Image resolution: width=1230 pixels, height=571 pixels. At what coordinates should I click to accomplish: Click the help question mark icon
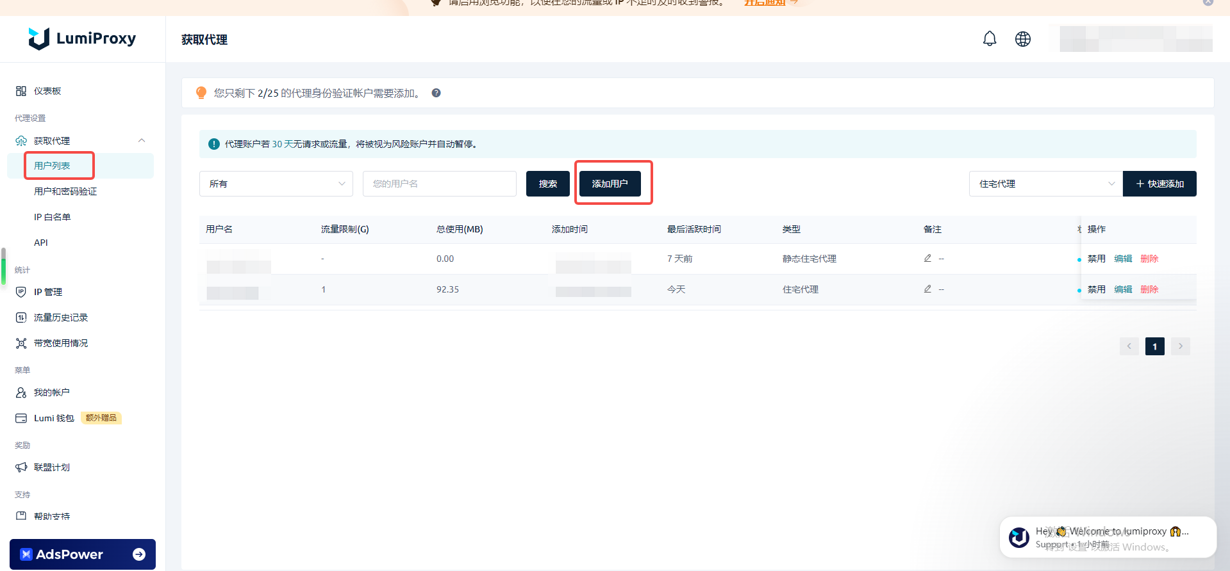coord(436,93)
